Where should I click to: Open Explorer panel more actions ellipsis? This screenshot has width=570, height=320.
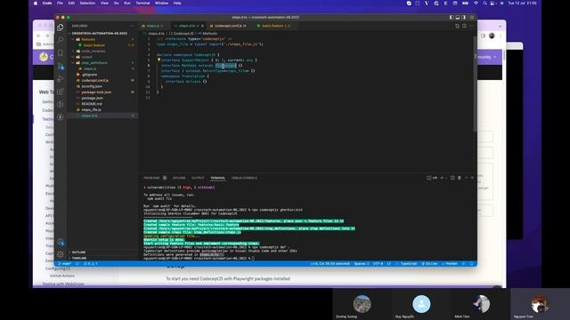(x=133, y=26)
